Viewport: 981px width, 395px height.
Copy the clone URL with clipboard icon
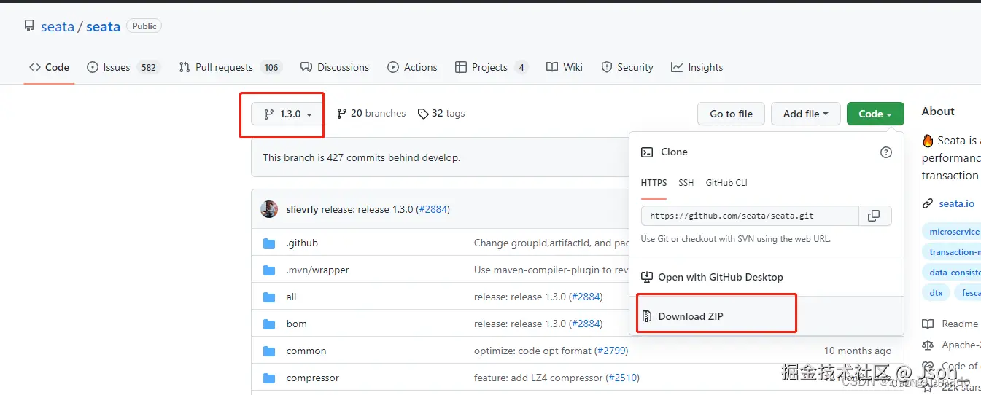tap(875, 216)
